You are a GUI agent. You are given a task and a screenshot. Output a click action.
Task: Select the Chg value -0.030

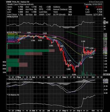100,10
